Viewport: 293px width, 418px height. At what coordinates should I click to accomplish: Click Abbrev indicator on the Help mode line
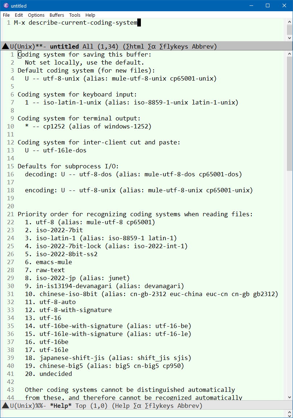(x=188, y=405)
